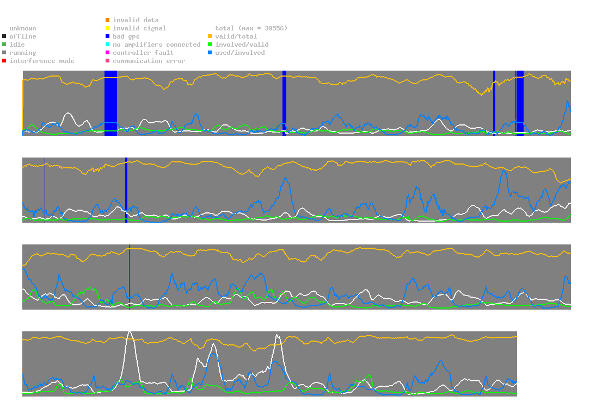
Task: Click the pink communication error swatch
Action: 108,61
